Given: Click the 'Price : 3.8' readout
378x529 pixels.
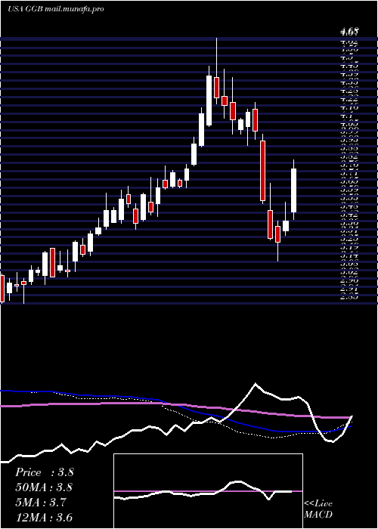Looking at the screenshot, I should 44,472.
